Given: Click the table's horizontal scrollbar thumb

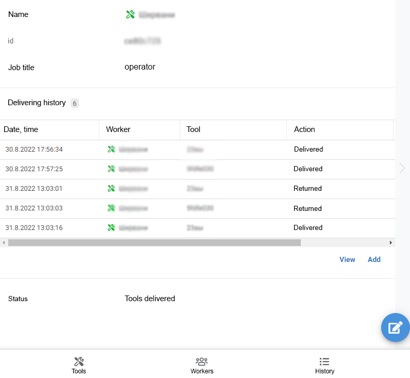Looking at the screenshot, I should point(155,243).
